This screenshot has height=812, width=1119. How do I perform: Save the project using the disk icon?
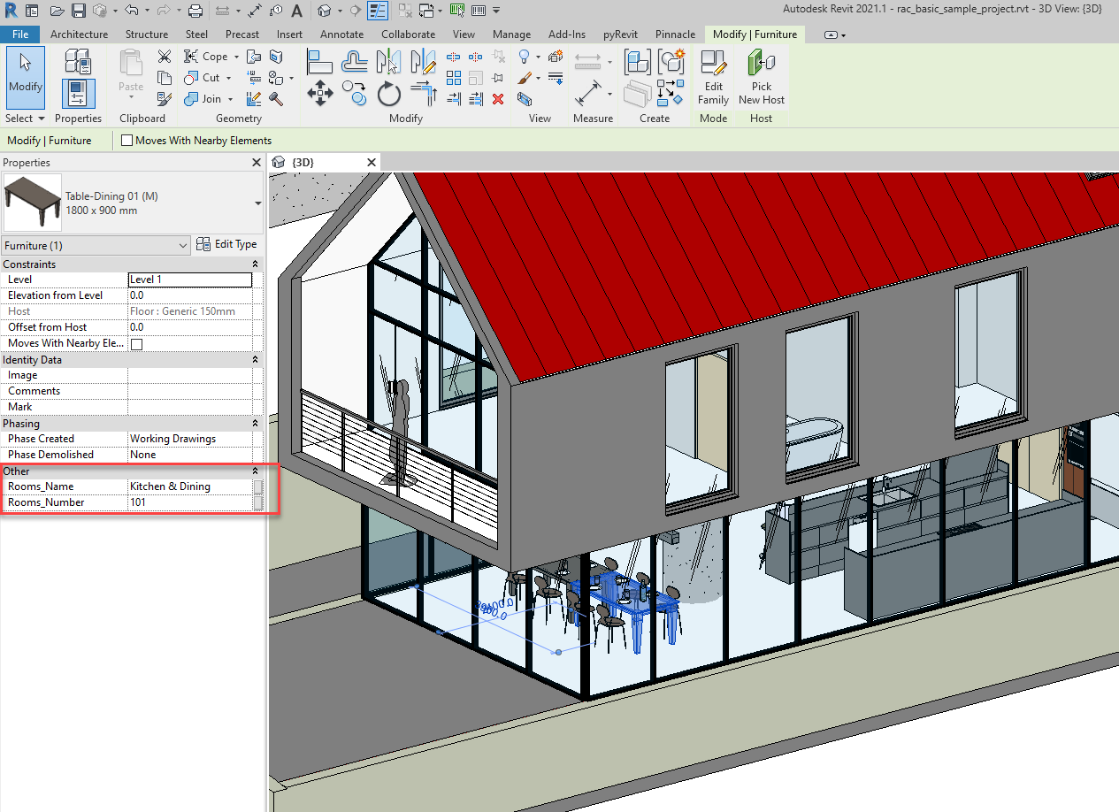click(x=78, y=11)
